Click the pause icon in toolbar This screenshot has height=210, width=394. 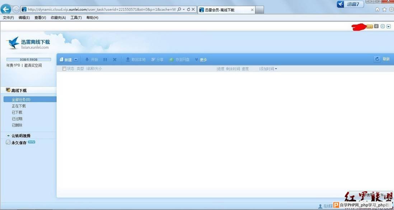(x=105, y=60)
